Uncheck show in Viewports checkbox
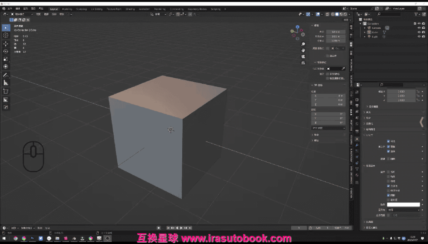428x244 pixels. pos(388,146)
